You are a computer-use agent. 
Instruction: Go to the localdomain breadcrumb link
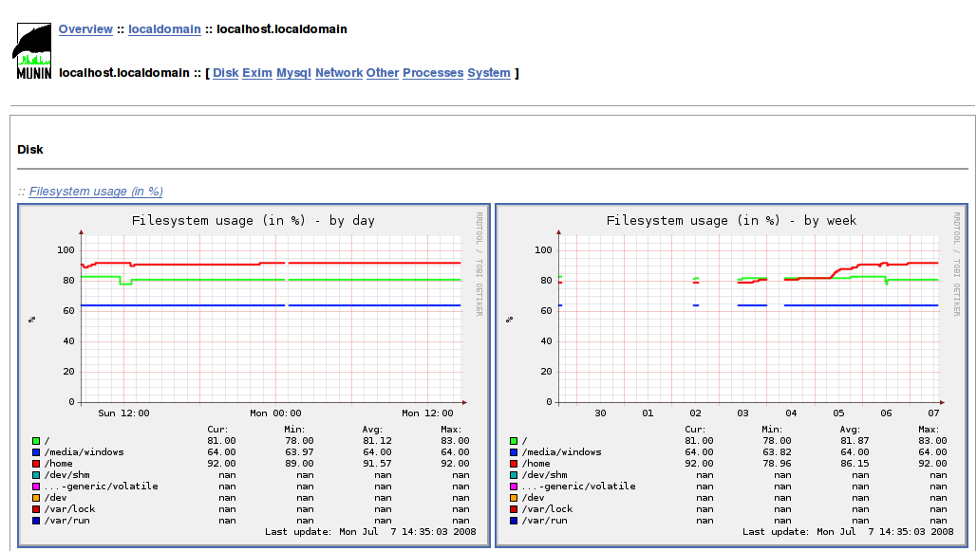164,29
